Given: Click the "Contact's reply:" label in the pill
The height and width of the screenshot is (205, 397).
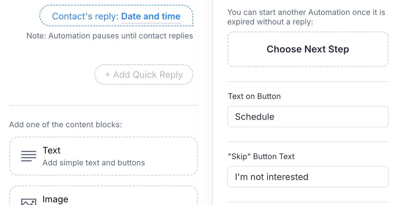Looking at the screenshot, I should pyautogui.click(x=85, y=16).
